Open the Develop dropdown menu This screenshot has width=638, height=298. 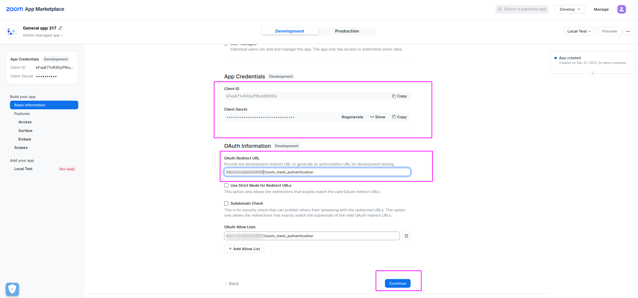pyautogui.click(x=570, y=9)
